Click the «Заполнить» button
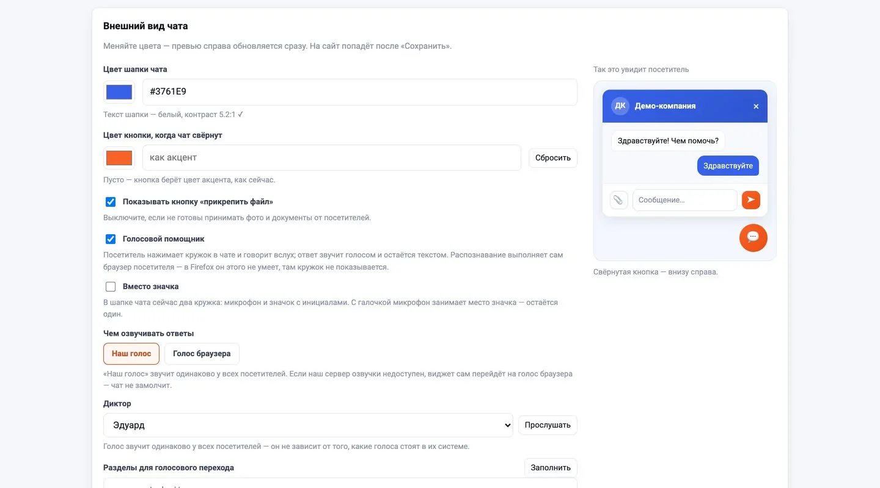Viewport: 880px width, 488px height. pyautogui.click(x=551, y=468)
